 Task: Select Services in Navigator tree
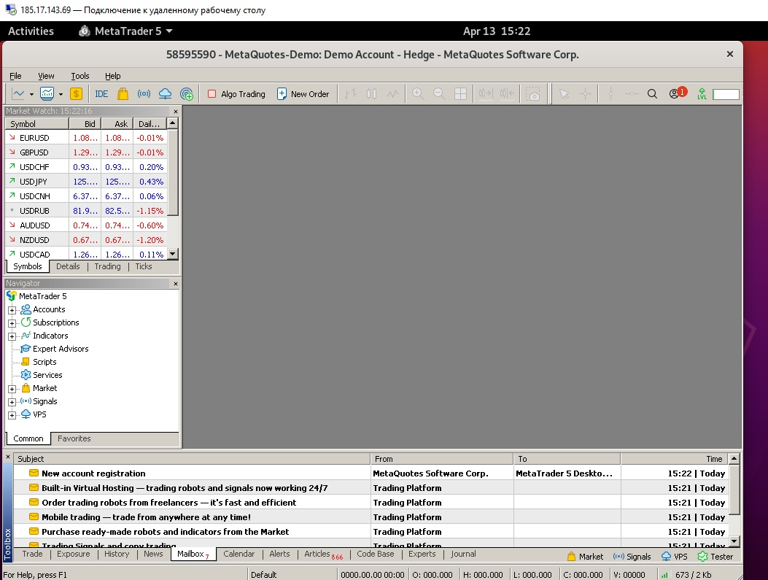tap(47, 375)
